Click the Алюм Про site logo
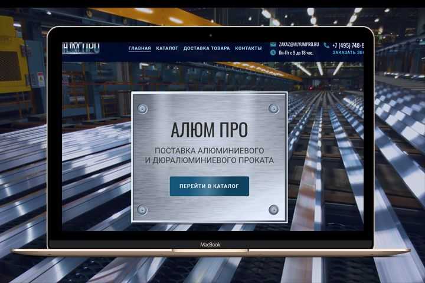The width and height of the screenshot is (425, 283). [x=81, y=48]
